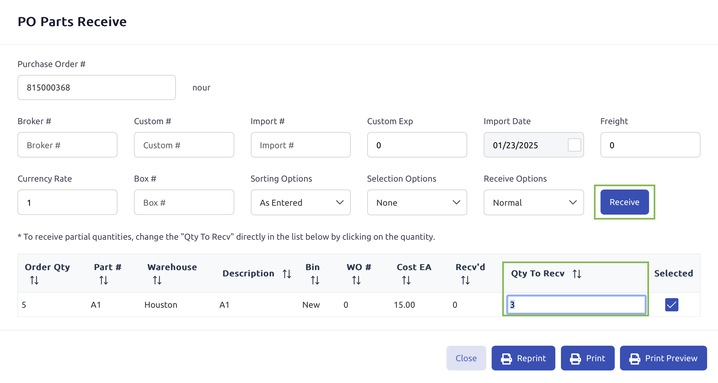Sort by Part # column arrows

tap(104, 280)
